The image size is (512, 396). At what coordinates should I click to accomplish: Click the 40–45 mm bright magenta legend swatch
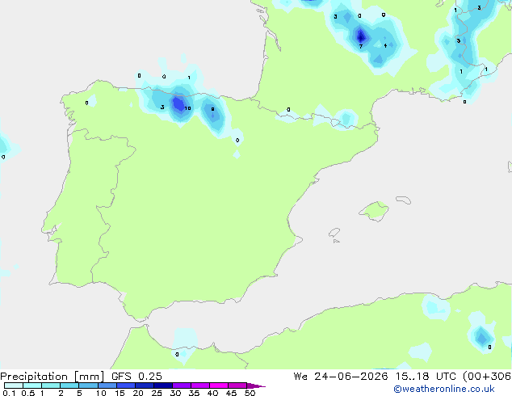219,385
